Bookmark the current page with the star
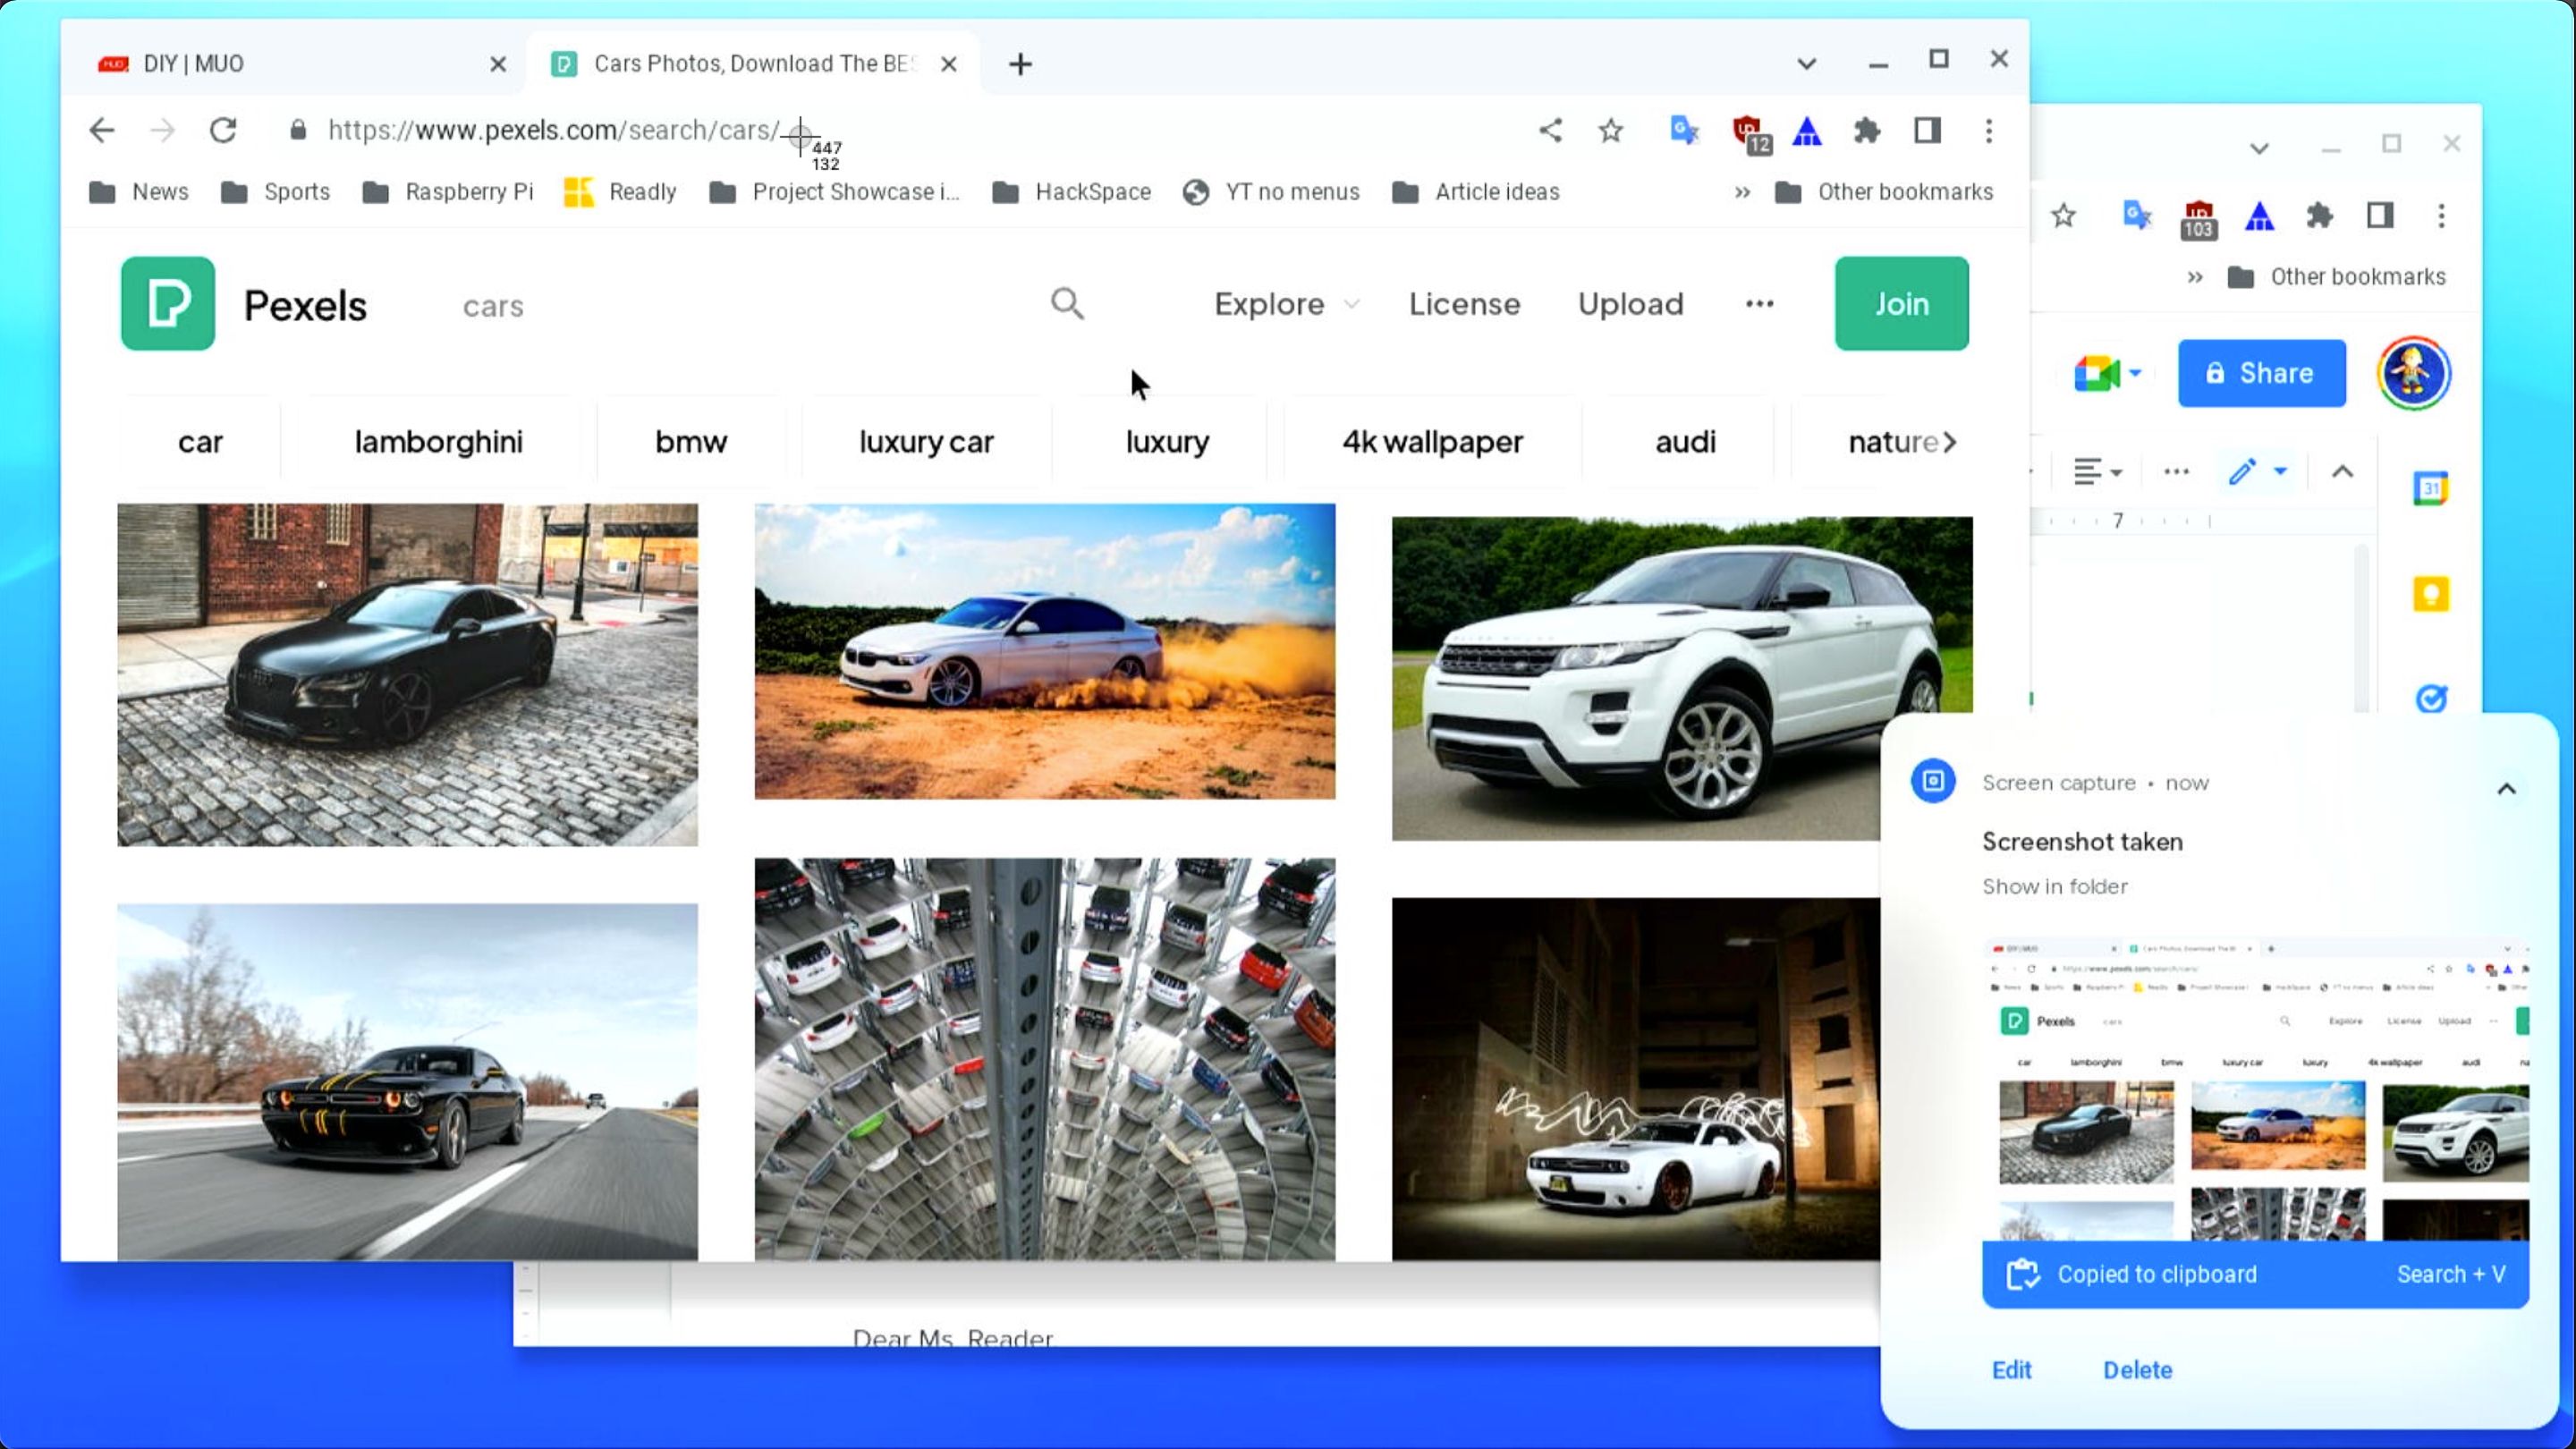Viewport: 2576px width, 1449px height. [x=1609, y=131]
